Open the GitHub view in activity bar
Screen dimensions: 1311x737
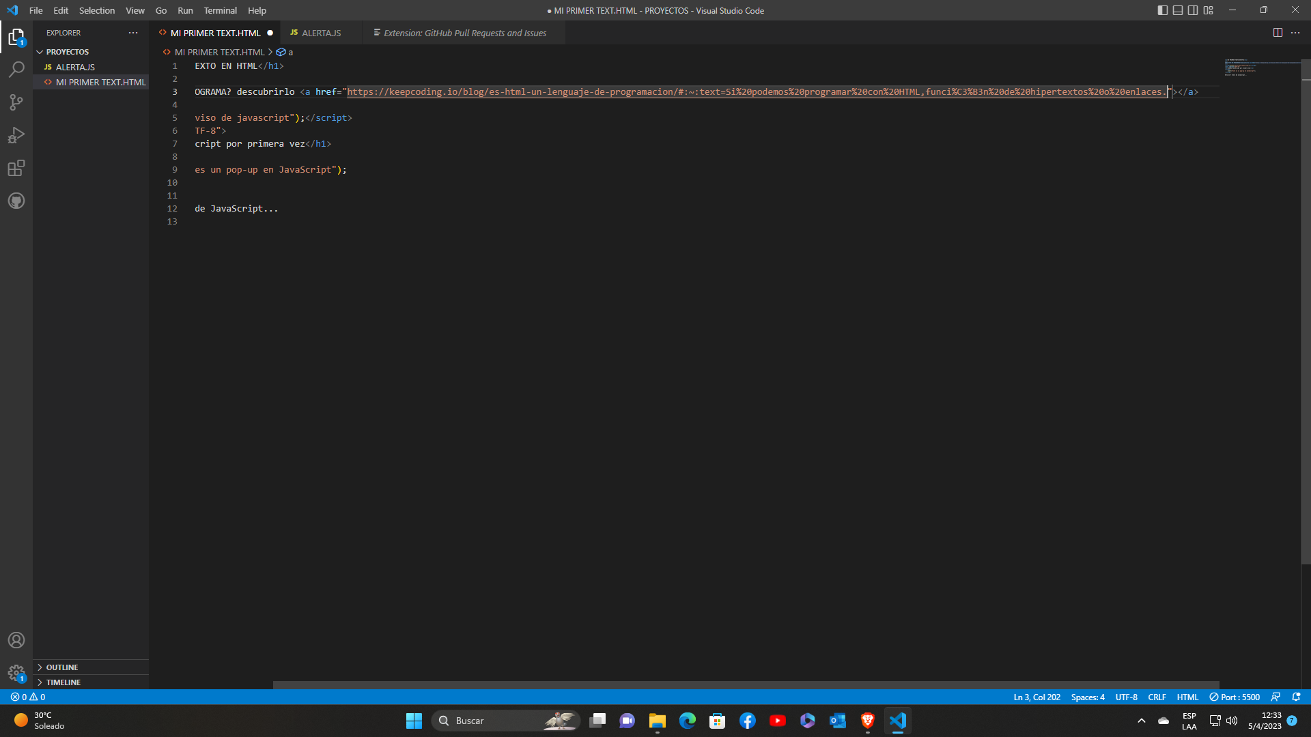(x=16, y=201)
